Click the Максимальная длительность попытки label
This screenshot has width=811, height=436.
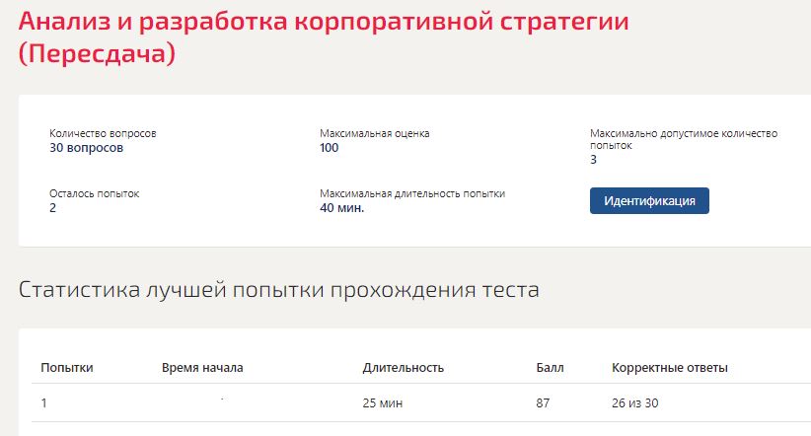tap(419, 194)
